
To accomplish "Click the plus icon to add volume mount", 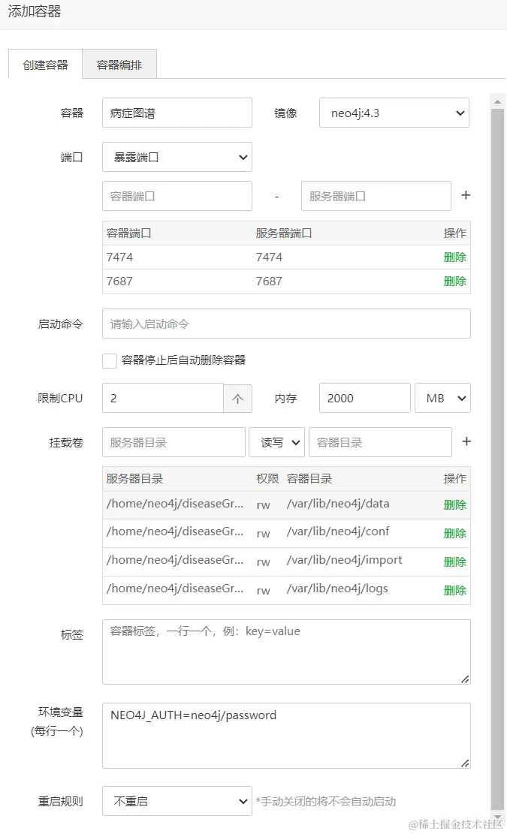I will [466, 441].
